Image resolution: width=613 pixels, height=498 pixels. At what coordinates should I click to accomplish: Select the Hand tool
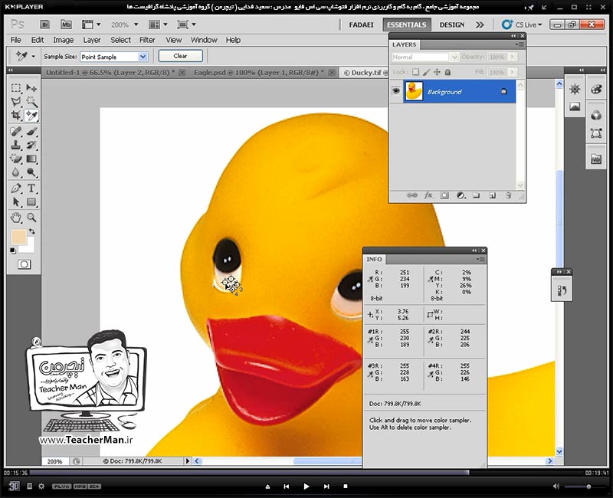coord(16,218)
